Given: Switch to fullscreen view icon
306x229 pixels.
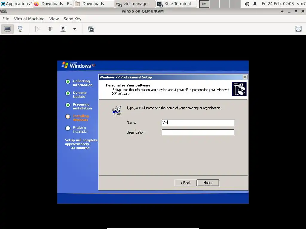Looking at the screenshot, I should tap(299, 29).
